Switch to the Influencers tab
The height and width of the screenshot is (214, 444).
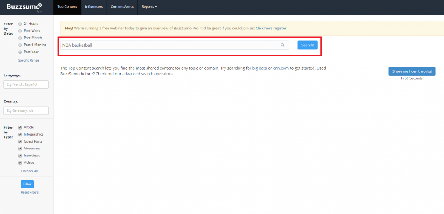point(94,7)
